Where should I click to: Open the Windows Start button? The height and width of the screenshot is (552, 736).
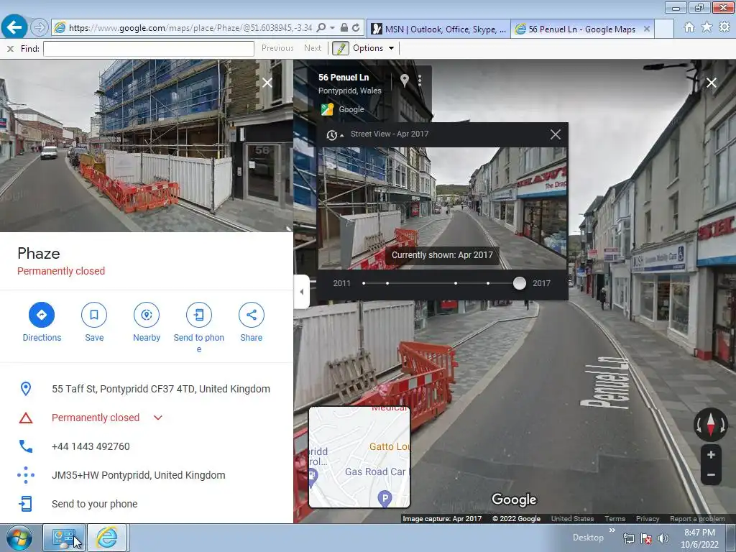point(19,538)
